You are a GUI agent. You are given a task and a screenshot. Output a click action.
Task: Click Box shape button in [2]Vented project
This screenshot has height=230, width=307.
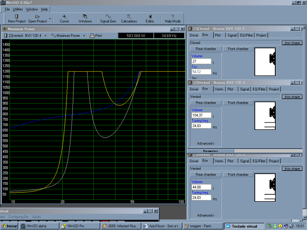[x=292, y=97]
